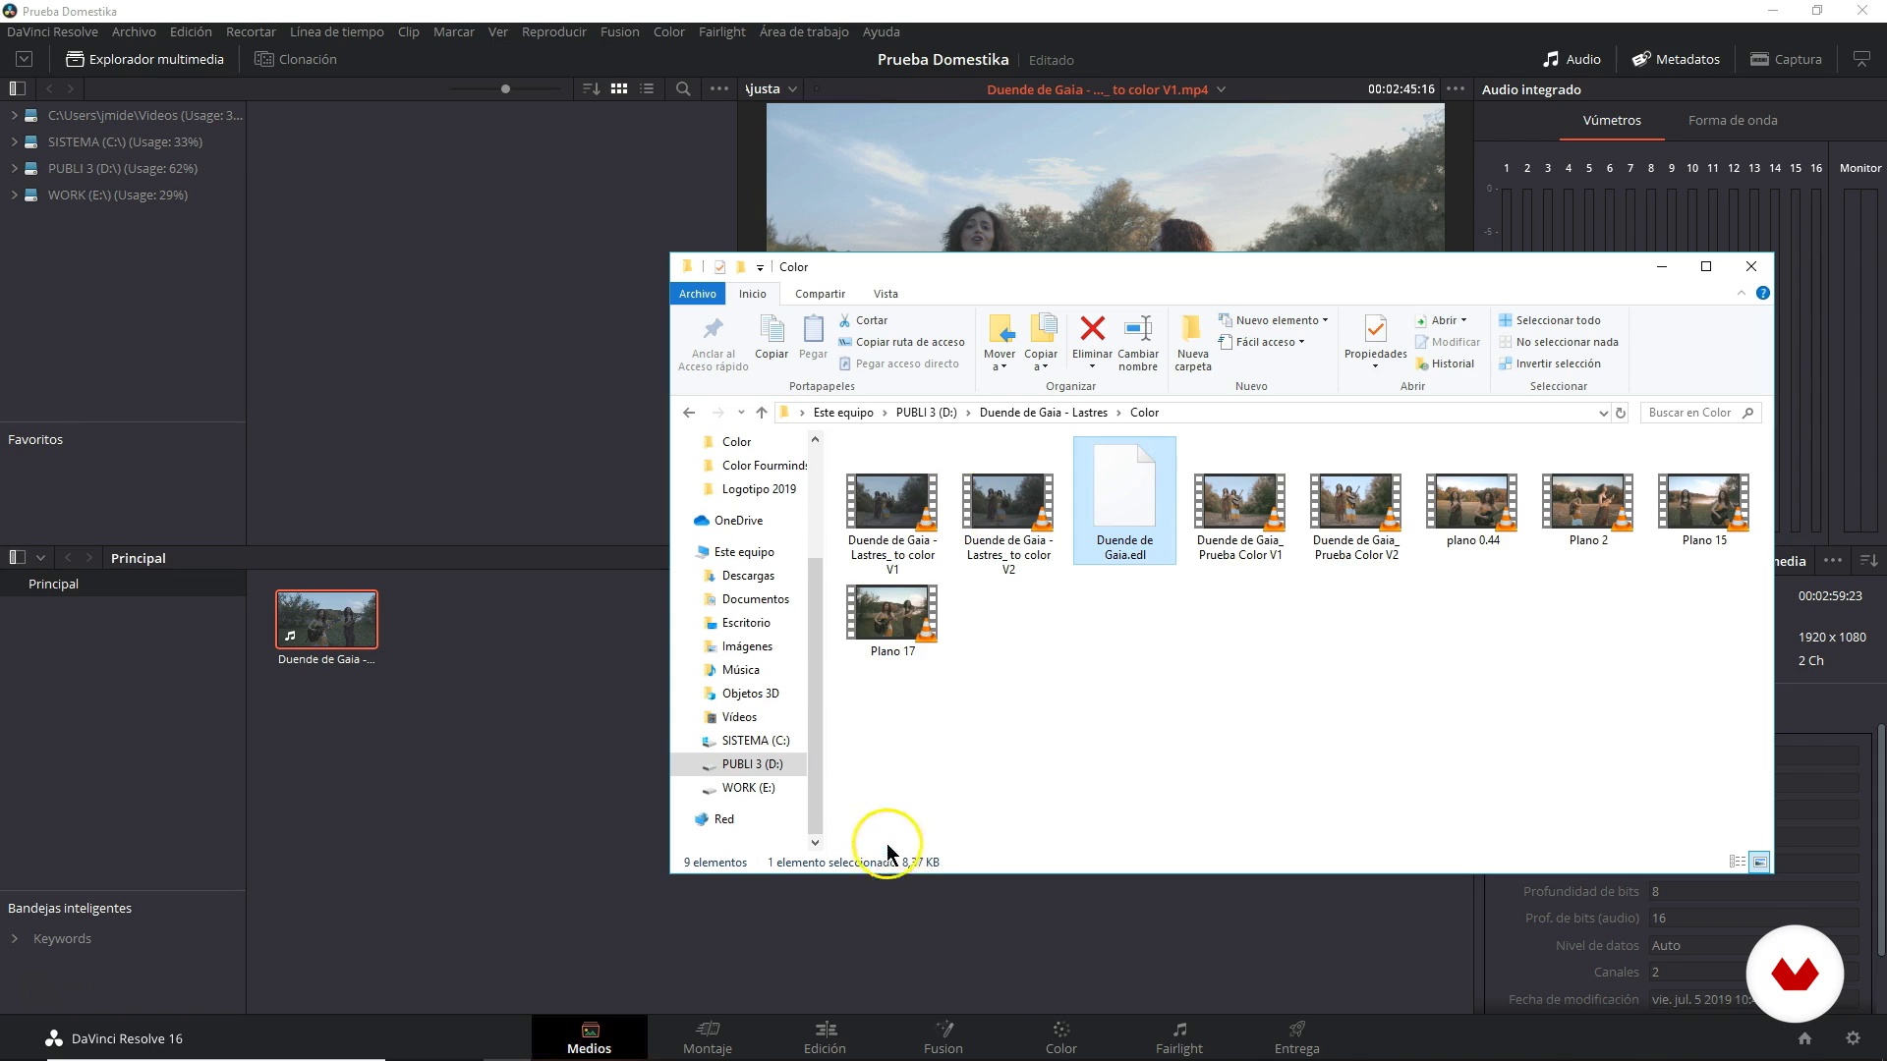Image resolution: width=1887 pixels, height=1061 pixels.
Task: Click Eliminar in Explorer ribbon
Action: (x=1092, y=342)
